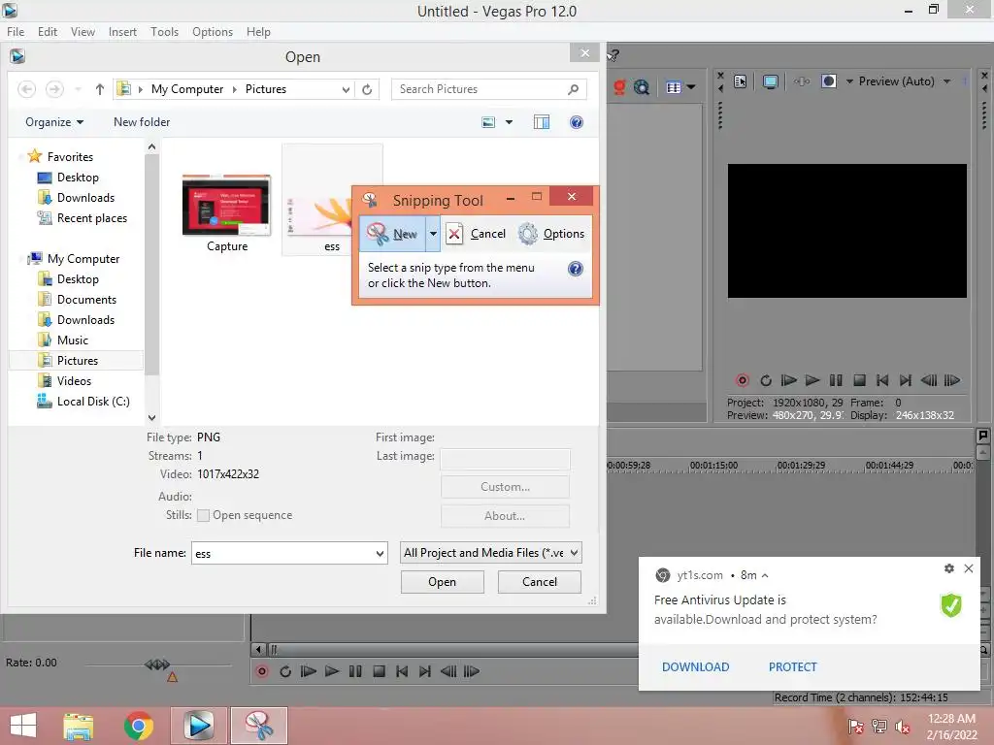Click PROTECT in the notification
This screenshot has width=994, height=745.
[x=792, y=667]
